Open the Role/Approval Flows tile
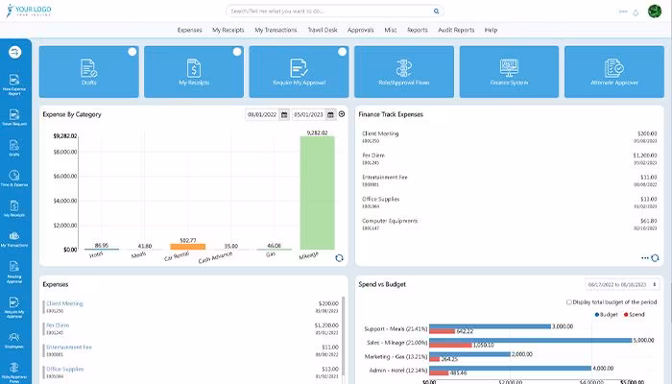Viewport: 672px width, 384px height. click(x=404, y=72)
